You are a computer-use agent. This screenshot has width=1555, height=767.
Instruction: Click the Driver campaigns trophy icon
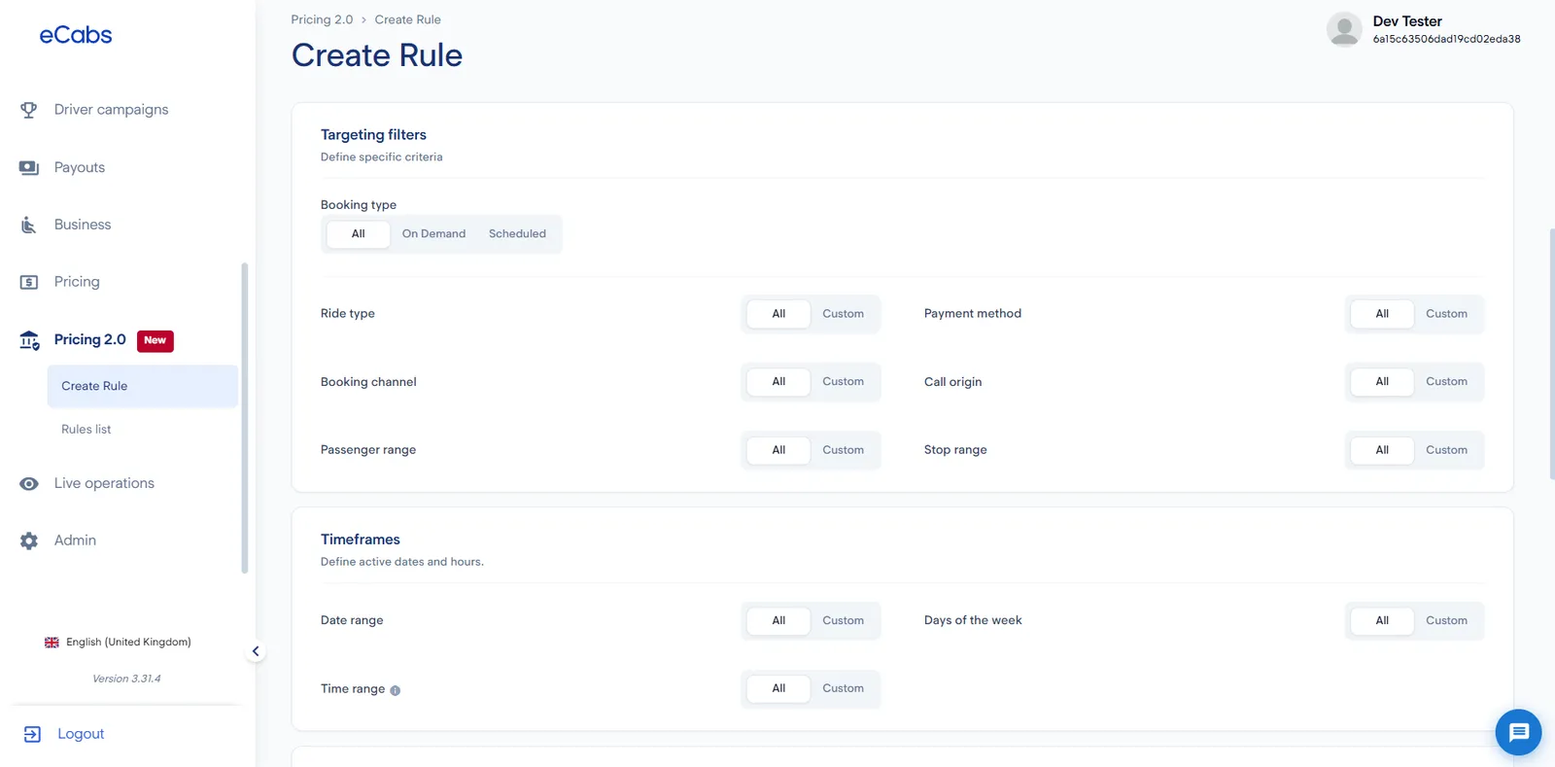[29, 110]
